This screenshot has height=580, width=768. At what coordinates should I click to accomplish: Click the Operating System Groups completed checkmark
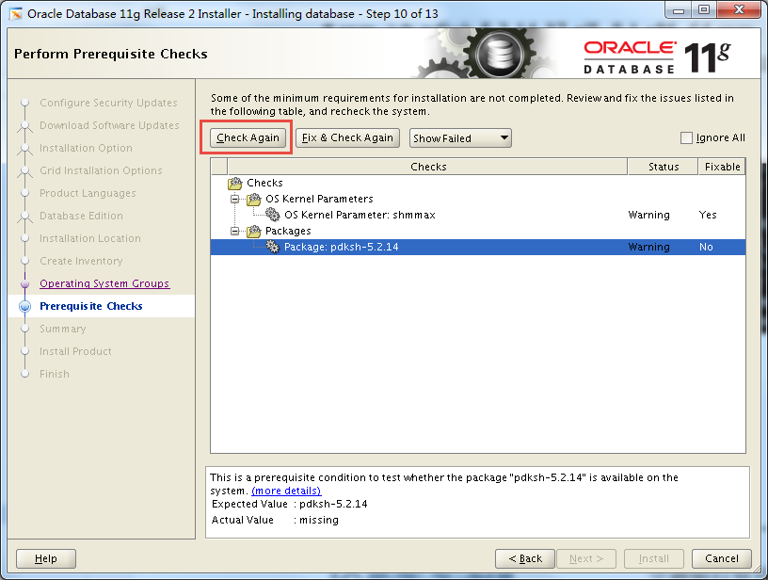coord(25,283)
